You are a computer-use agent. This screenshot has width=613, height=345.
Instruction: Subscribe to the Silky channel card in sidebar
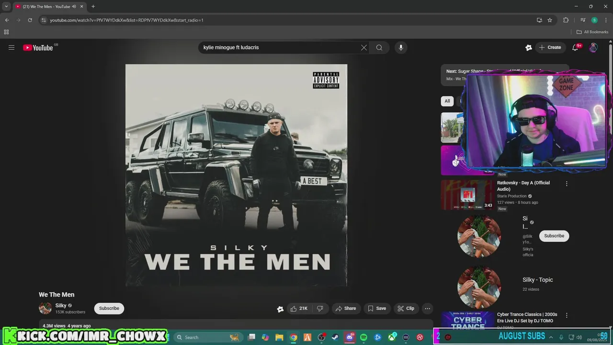pos(554,236)
